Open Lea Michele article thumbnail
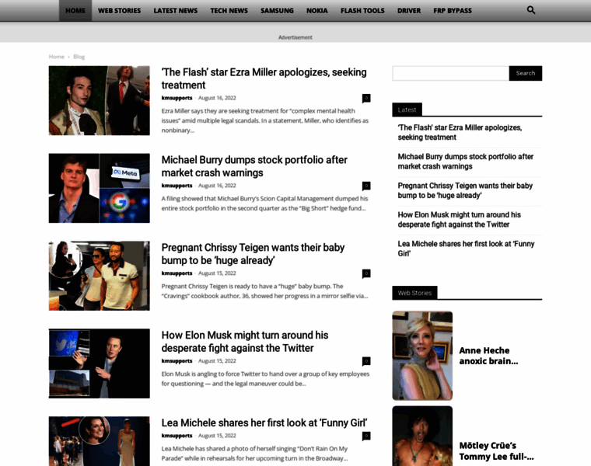Screen dimensions: 591x466 (99, 441)
